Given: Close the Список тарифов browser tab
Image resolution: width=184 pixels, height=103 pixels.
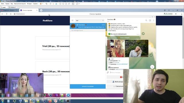Looking at the screenshot, I should [x=37, y=10].
